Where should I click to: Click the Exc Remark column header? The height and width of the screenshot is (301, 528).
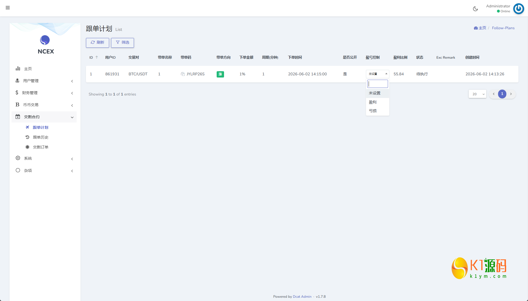446,58
